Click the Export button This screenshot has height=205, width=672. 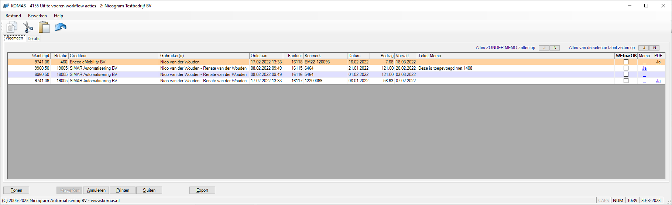tap(202, 190)
